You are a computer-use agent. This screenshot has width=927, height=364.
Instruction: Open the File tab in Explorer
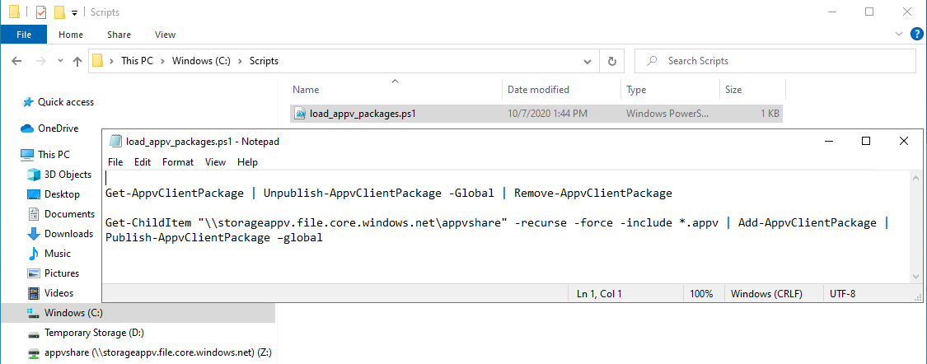(24, 35)
